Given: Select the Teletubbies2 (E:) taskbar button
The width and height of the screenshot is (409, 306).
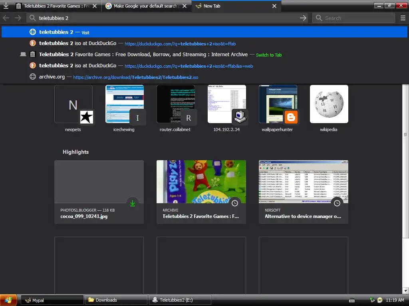Looking at the screenshot, I should coord(180,300).
